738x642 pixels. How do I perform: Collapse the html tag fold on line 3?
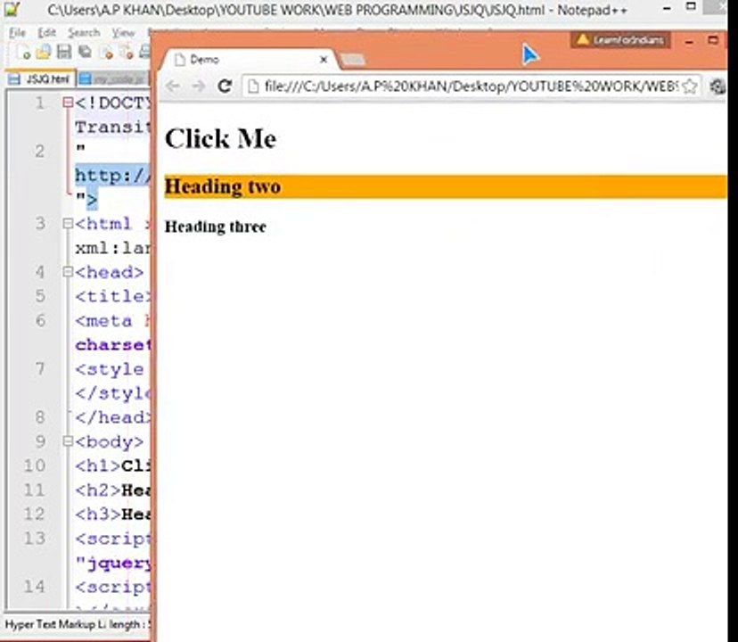coord(68,223)
